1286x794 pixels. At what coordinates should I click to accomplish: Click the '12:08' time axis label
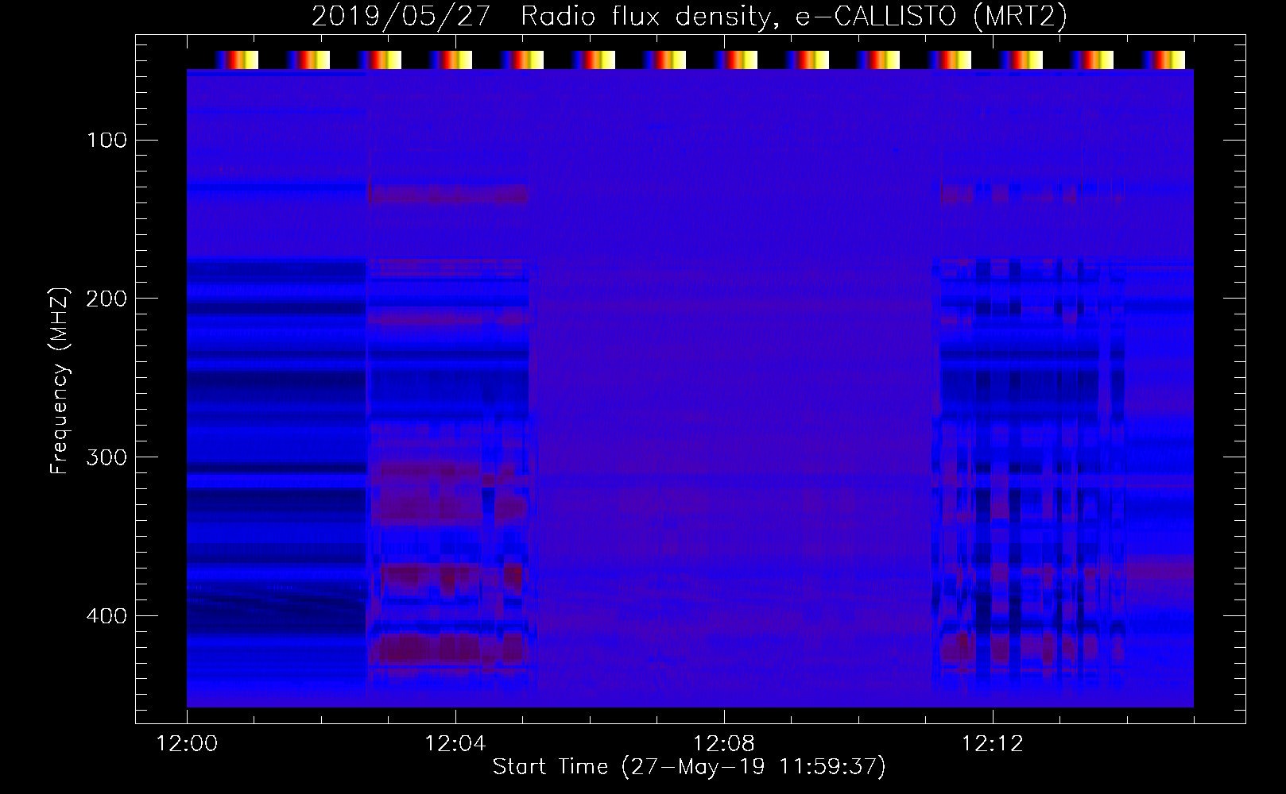pyautogui.click(x=724, y=744)
